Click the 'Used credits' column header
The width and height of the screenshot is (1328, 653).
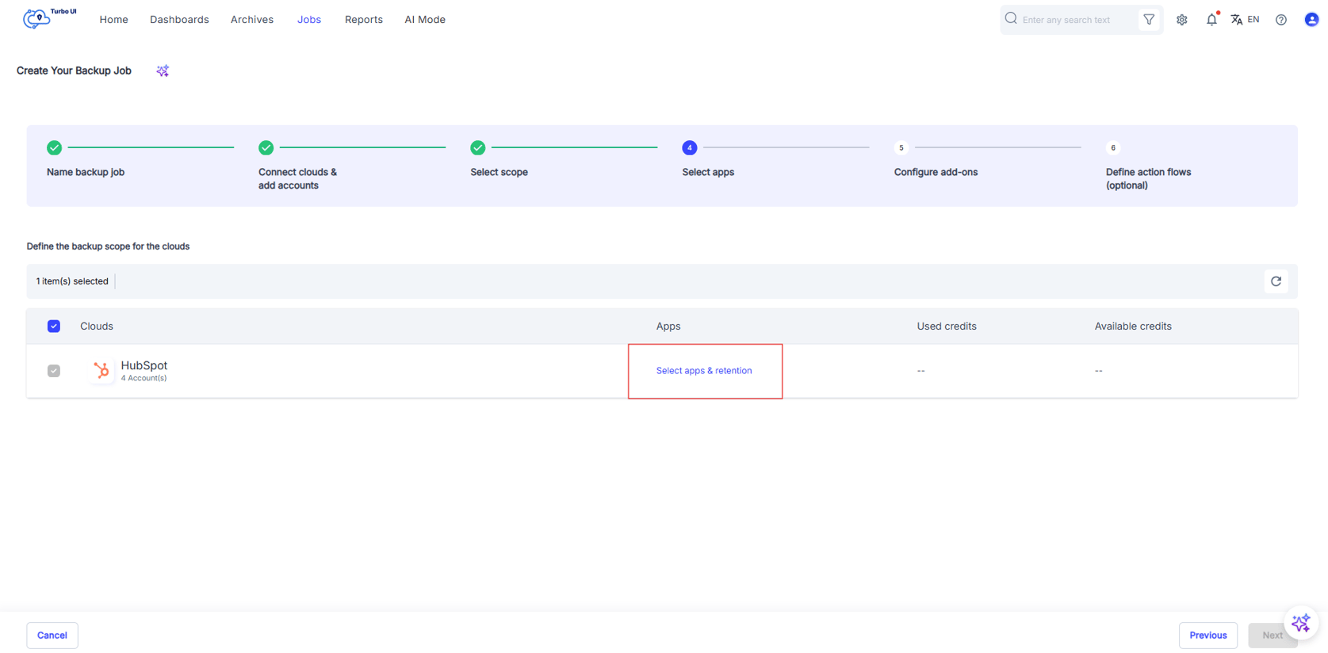(947, 326)
